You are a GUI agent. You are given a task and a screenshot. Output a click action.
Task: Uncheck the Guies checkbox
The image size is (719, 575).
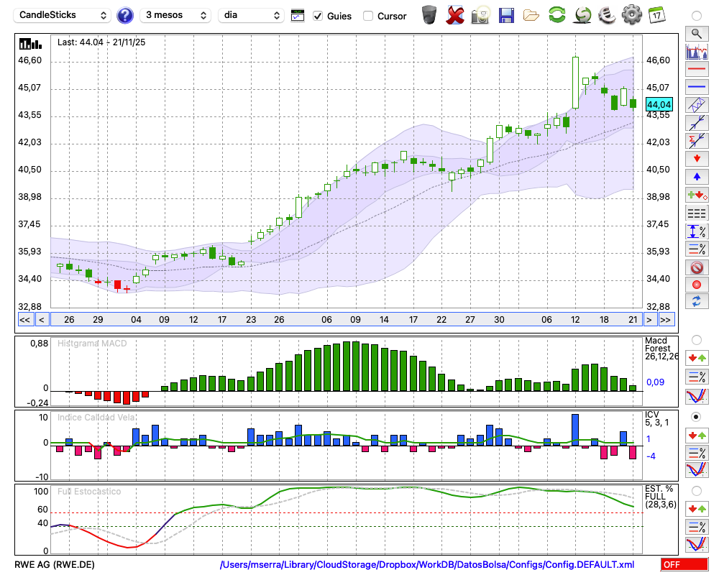point(318,16)
